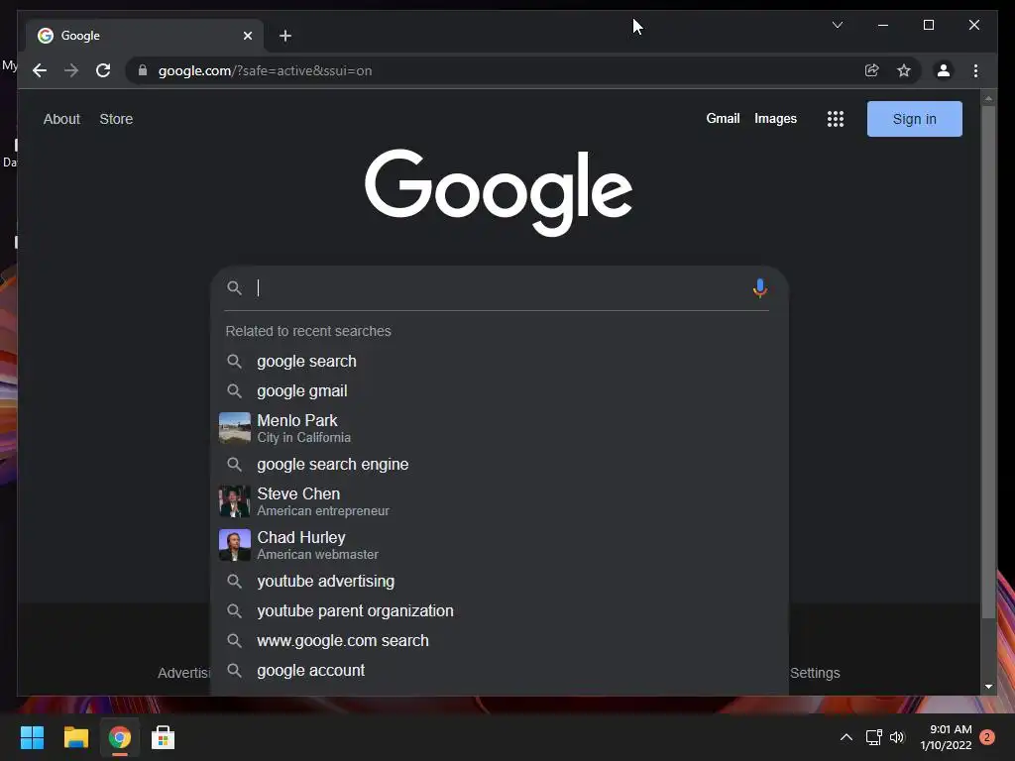Choose the Chad Hurley suggestion
This screenshot has height=761, width=1015.
pos(500,545)
